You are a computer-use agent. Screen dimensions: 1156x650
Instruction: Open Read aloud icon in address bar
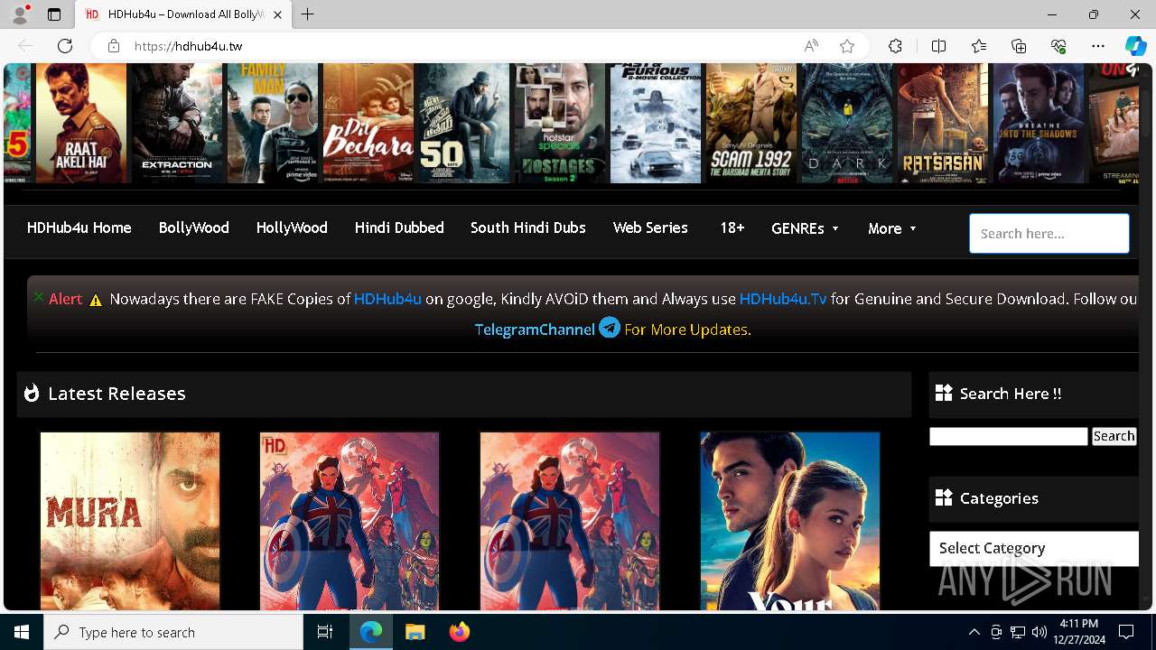[x=811, y=46]
